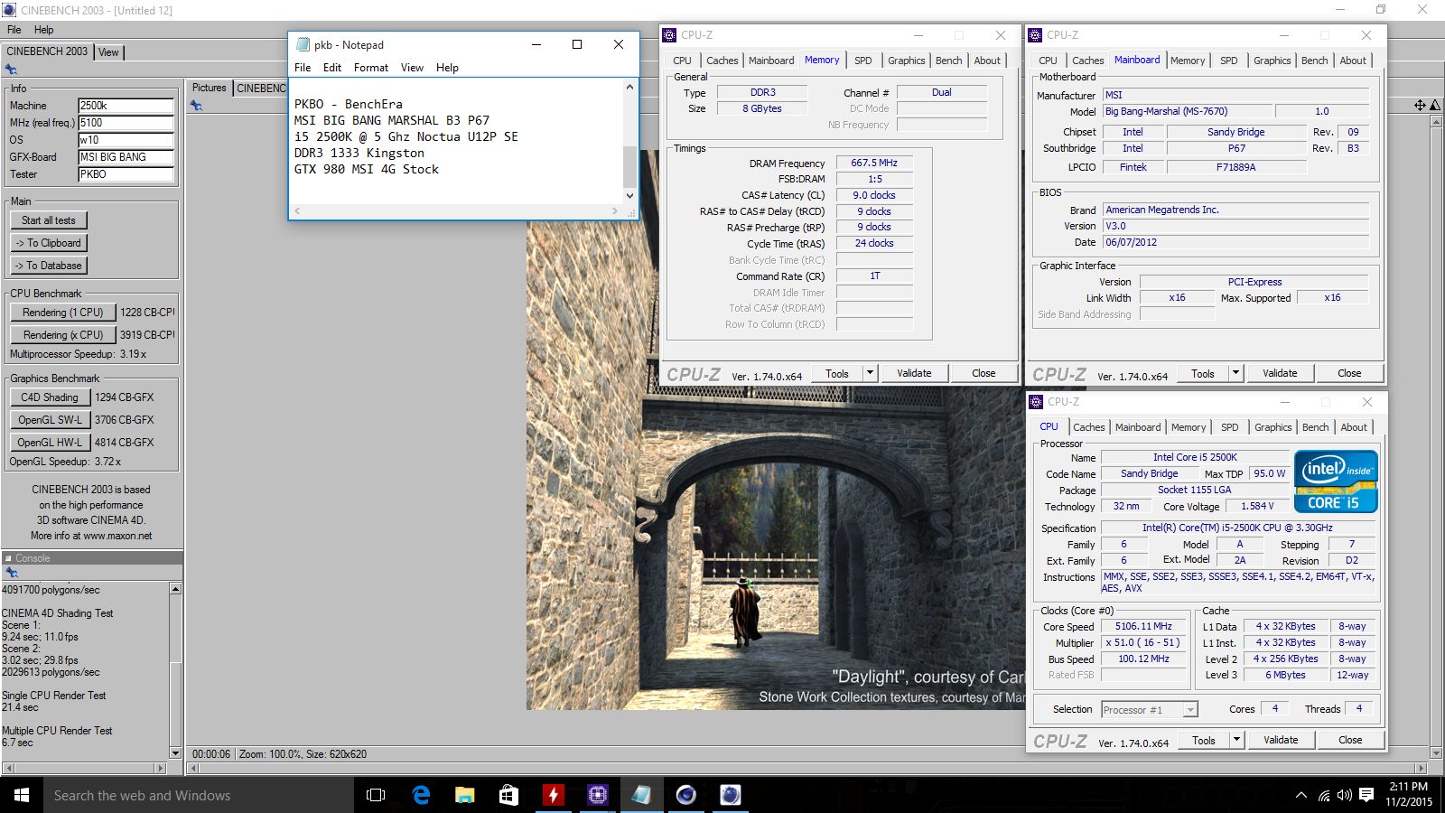Open Cinebench Help menu
The height and width of the screenshot is (813, 1445).
[43, 30]
